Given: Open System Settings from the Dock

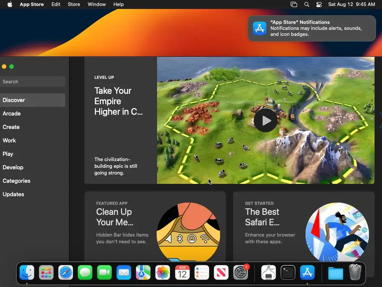Looking at the screenshot, I should 241,272.
